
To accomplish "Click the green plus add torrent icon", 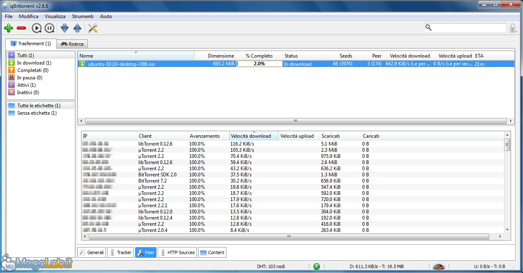I will click(x=9, y=28).
